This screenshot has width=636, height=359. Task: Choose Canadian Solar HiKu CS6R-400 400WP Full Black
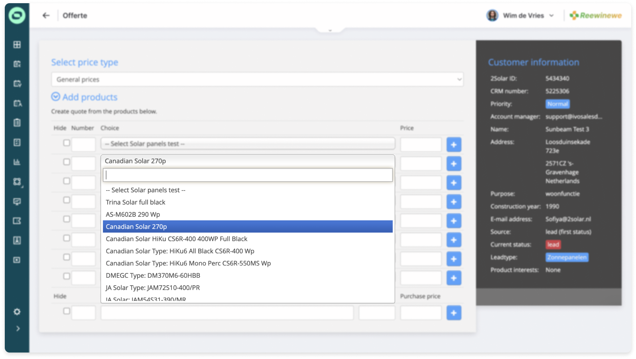pyautogui.click(x=248, y=239)
